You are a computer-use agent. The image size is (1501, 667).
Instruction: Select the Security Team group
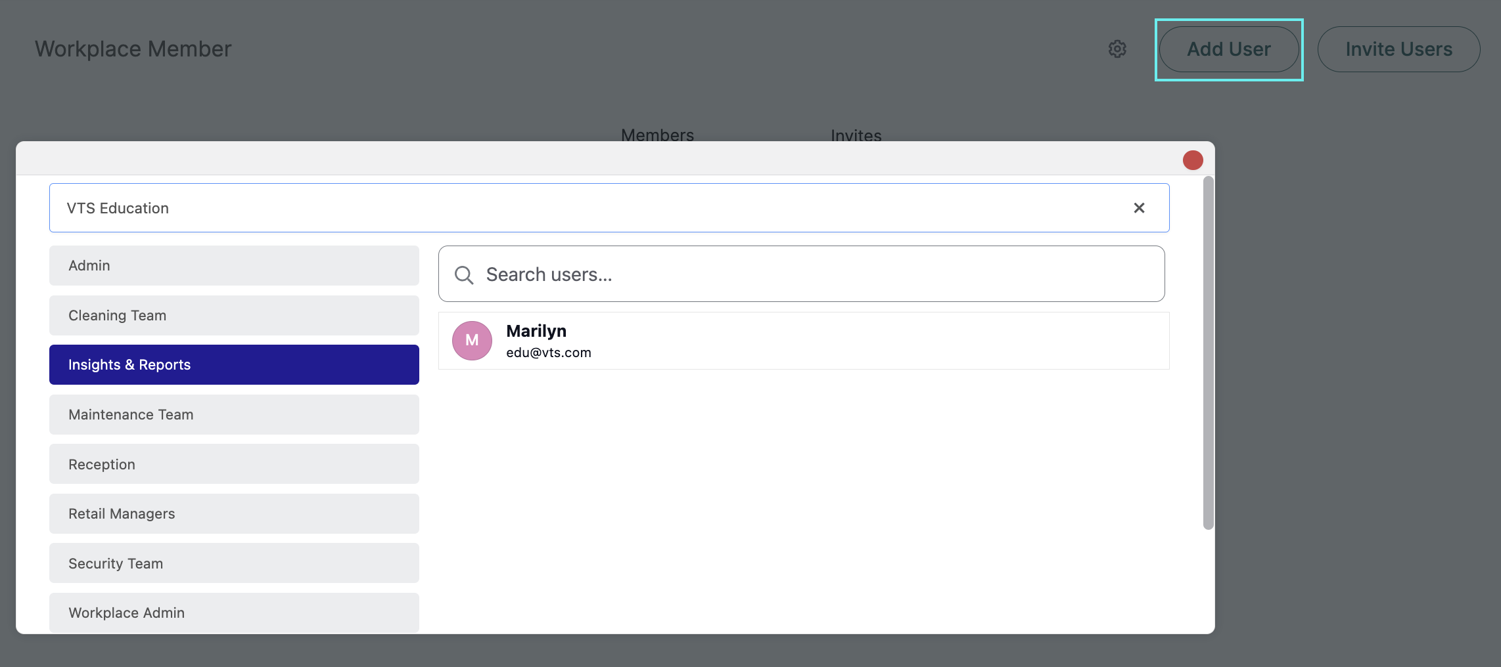coord(234,563)
